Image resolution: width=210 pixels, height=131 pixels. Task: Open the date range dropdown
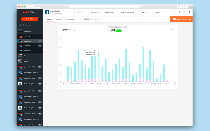click(90, 19)
